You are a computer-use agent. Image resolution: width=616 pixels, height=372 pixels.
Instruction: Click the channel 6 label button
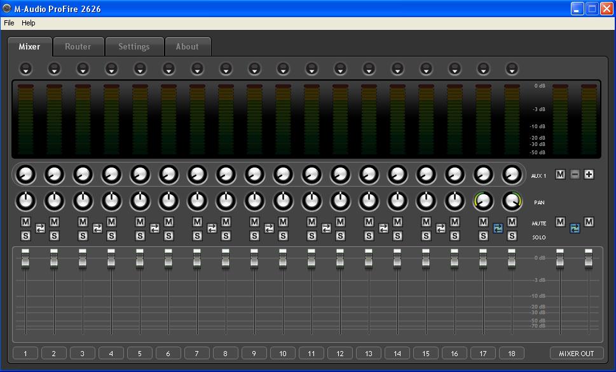pyautogui.click(x=168, y=353)
